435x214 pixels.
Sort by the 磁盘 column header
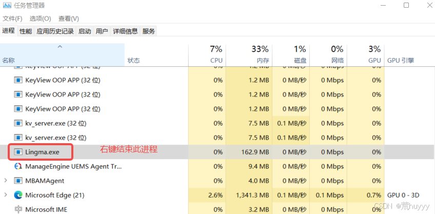pyautogui.click(x=291, y=55)
